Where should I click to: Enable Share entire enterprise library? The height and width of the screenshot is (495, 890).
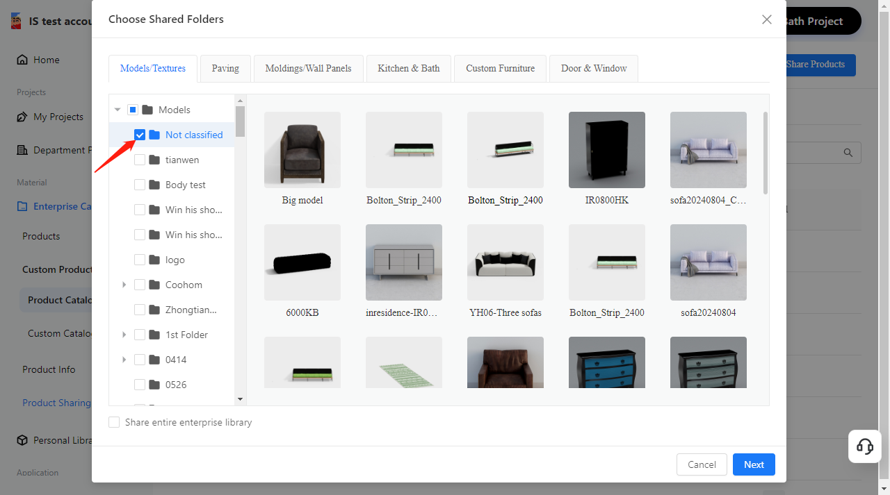114,422
